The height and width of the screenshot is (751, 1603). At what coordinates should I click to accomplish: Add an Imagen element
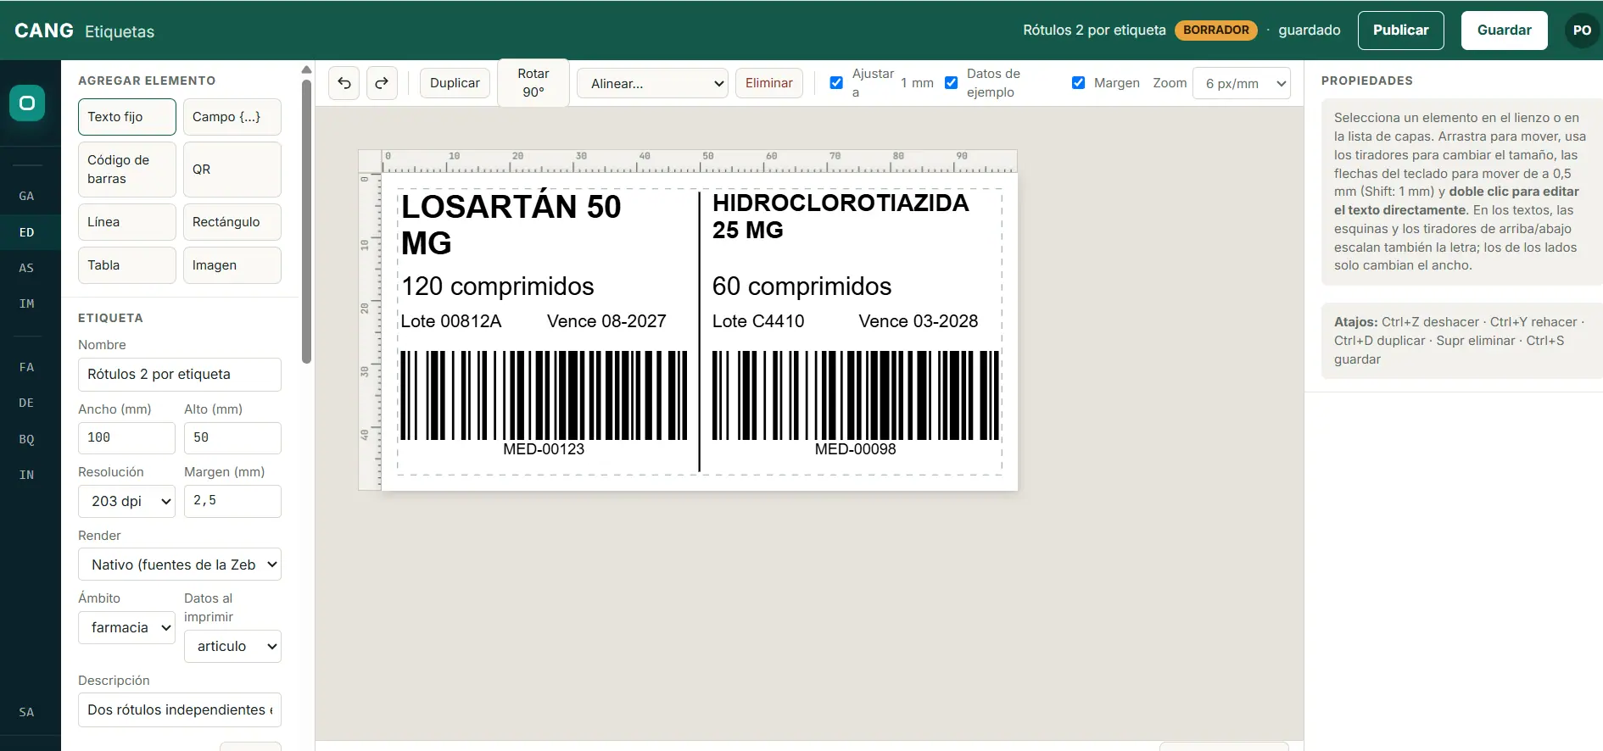pyautogui.click(x=232, y=265)
